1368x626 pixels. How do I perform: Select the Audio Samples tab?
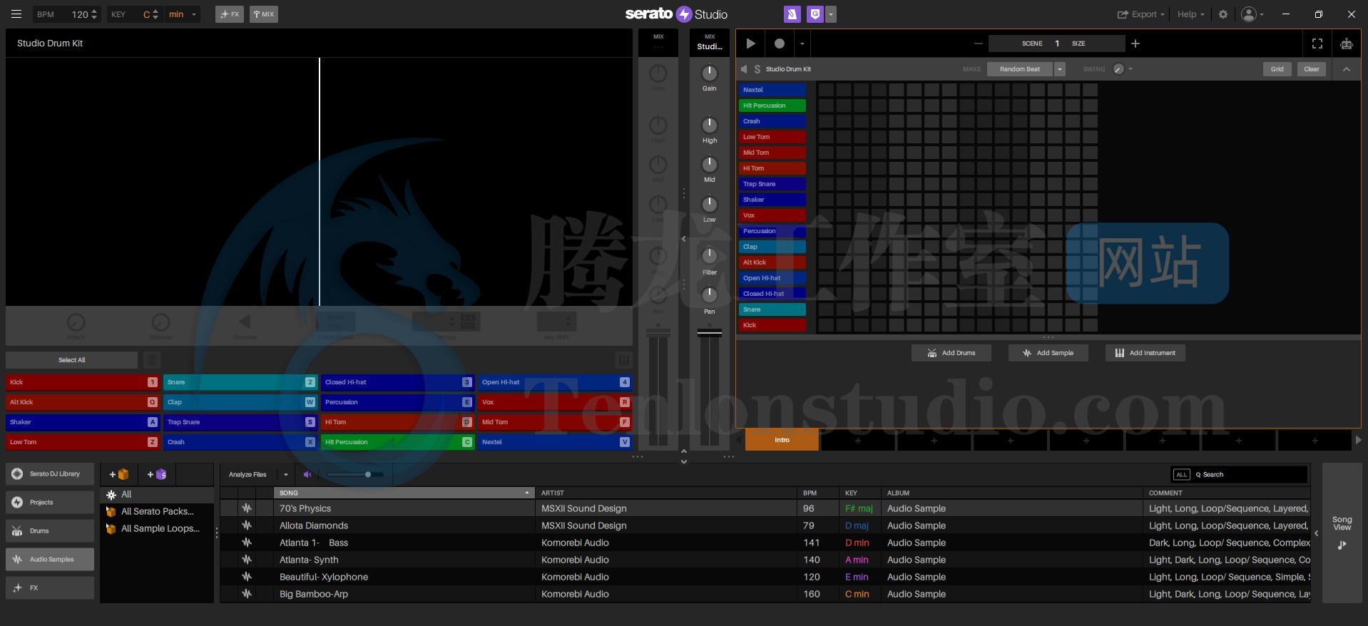pyautogui.click(x=50, y=560)
